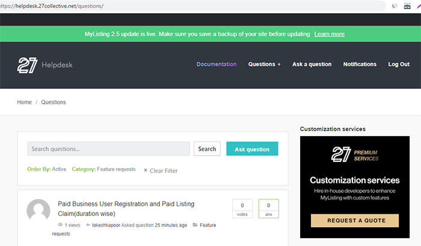This screenshot has height=246, width=421.
Task: Follow the Learn more banner link
Action: 330,34
